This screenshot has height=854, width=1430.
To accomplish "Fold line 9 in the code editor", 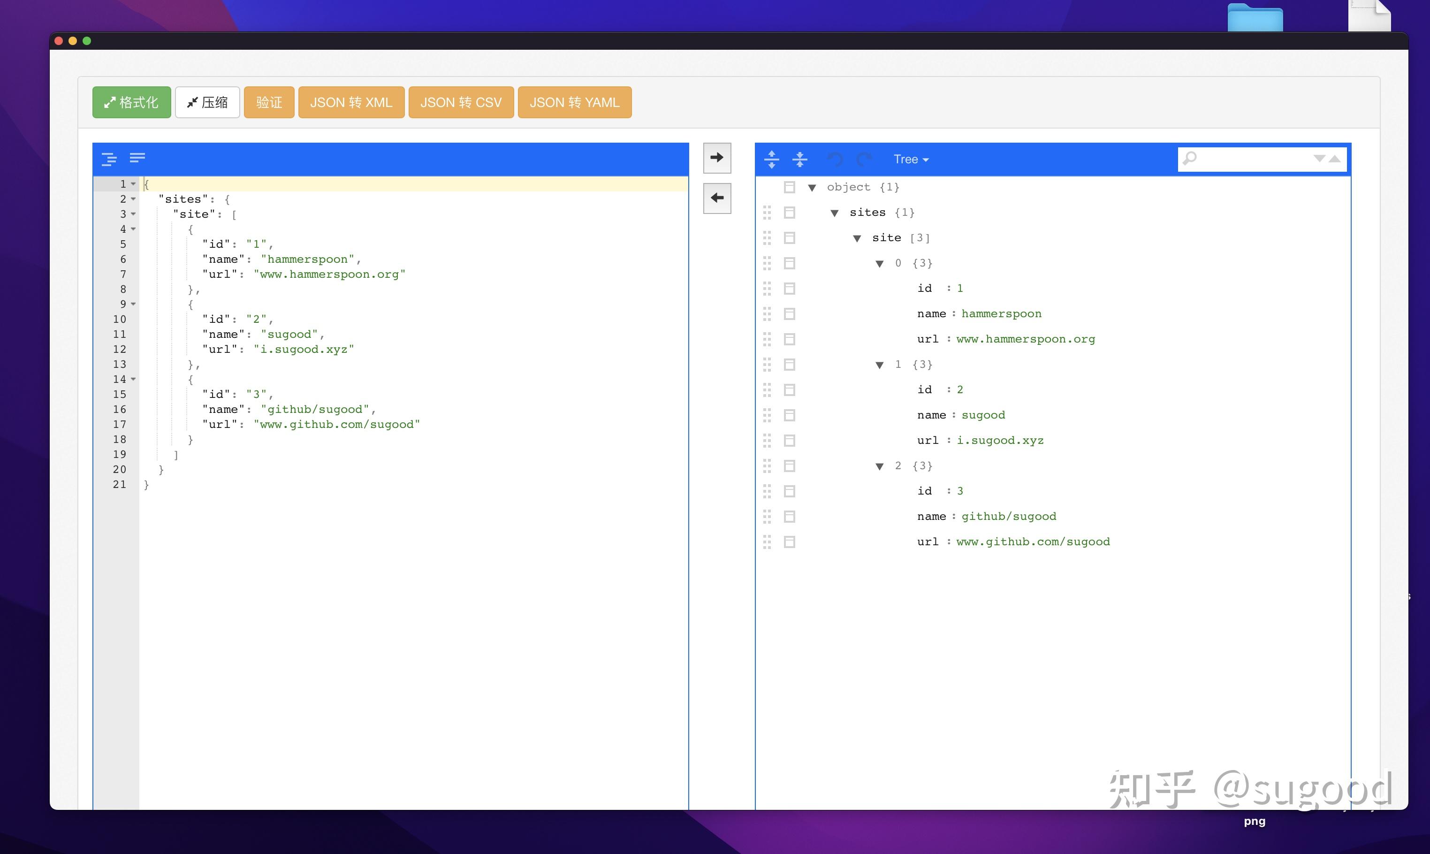I will point(133,304).
